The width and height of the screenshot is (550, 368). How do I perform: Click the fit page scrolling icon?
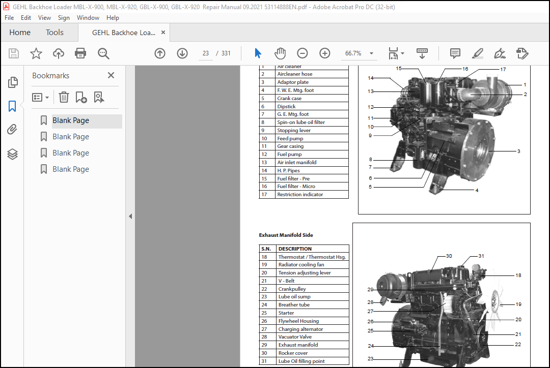[x=394, y=53]
